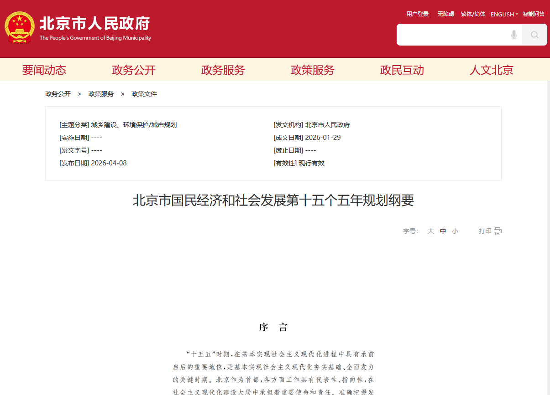Screen dimensions: 550x395
Task: Toggle 繁体/简体 character mode
Action: tap(473, 14)
